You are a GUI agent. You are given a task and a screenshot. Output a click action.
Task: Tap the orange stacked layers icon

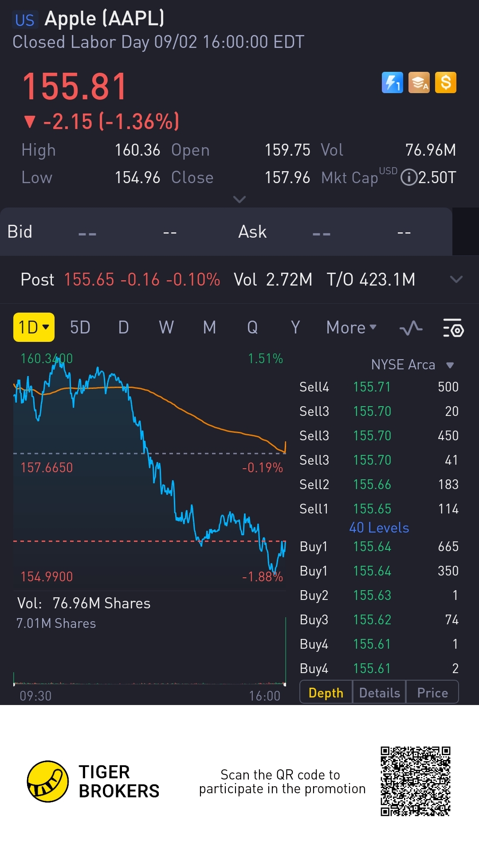click(x=419, y=82)
